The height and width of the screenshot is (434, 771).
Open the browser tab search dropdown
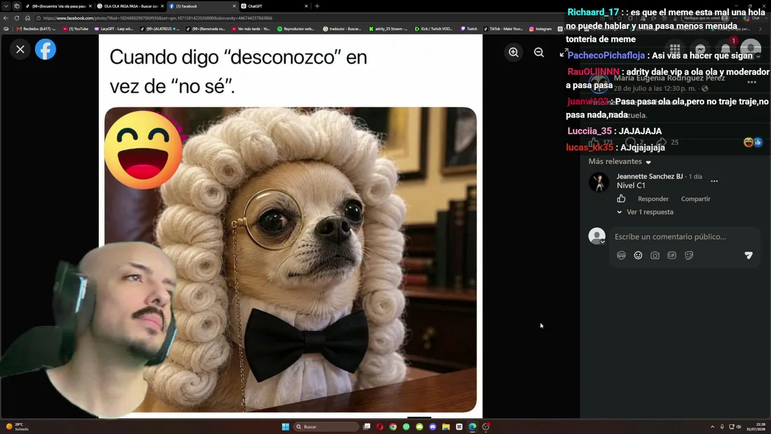pos(6,6)
